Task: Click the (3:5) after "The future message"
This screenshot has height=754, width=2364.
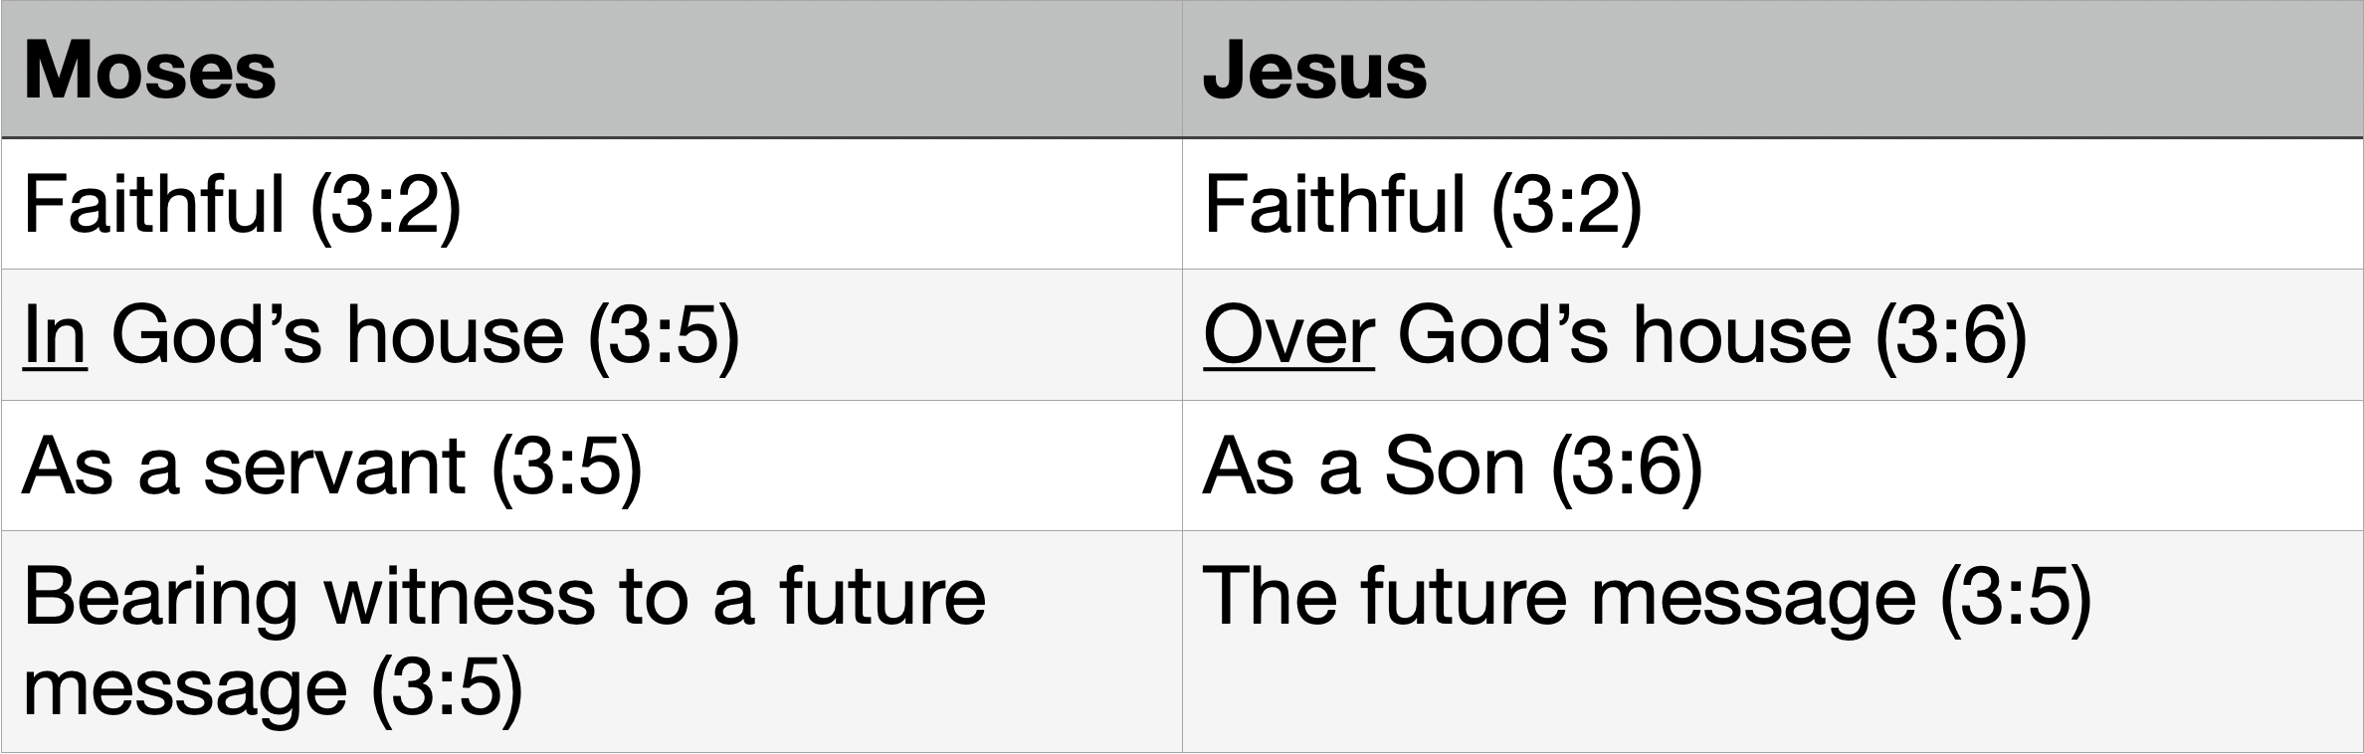Action: (2017, 599)
